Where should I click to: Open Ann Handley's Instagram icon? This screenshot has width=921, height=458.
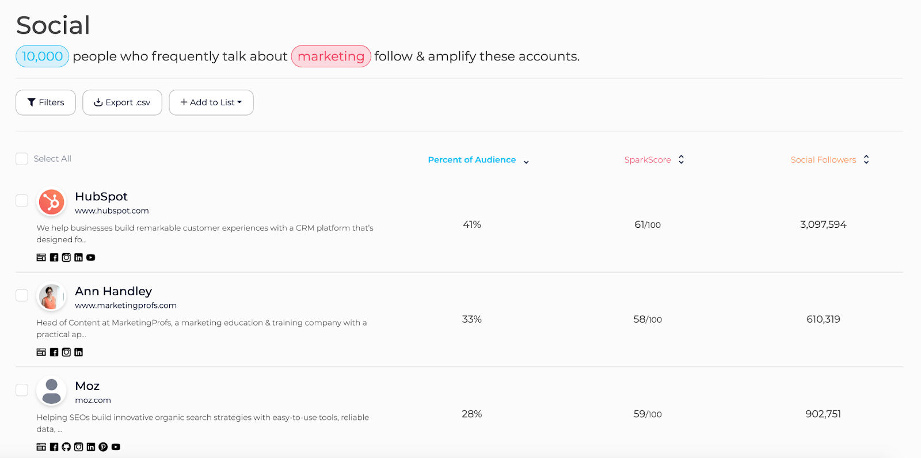pos(66,352)
